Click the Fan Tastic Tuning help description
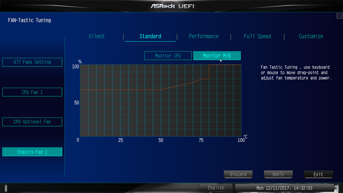The image size is (343, 193). 296,72
